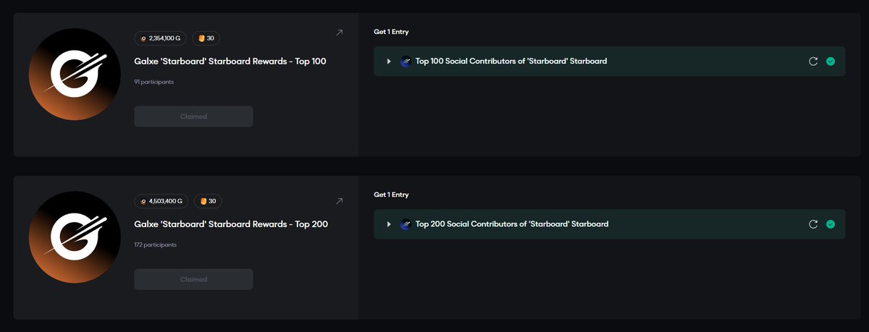
Task: Click the Galxe logo on Top 200 card
Action: click(x=75, y=237)
